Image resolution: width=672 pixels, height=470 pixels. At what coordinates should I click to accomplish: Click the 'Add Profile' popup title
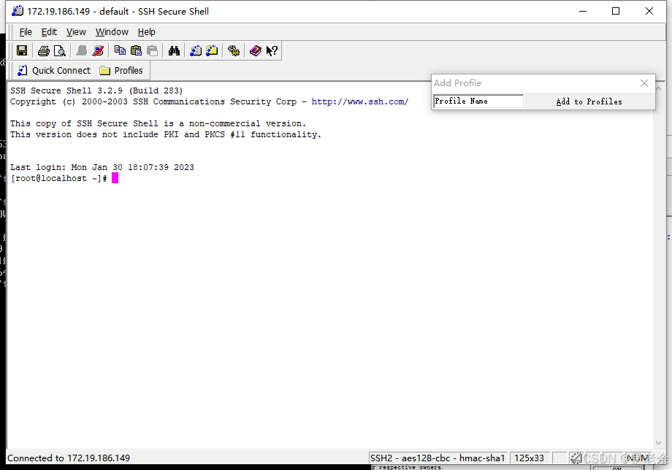coord(457,83)
